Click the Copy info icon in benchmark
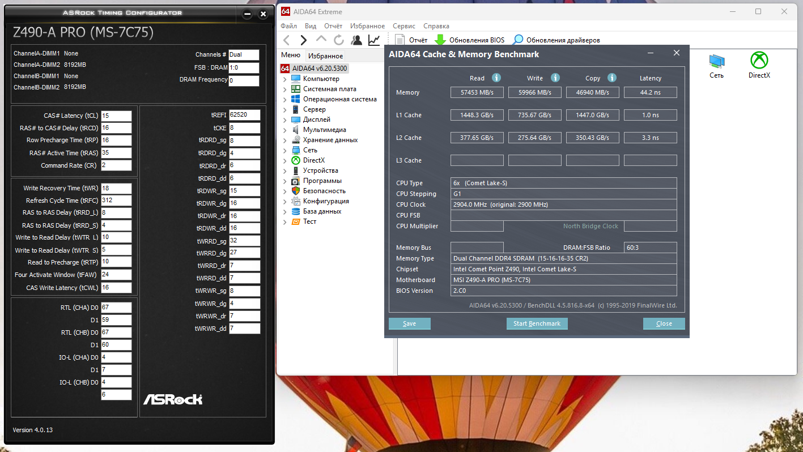803x452 pixels. [x=612, y=78]
